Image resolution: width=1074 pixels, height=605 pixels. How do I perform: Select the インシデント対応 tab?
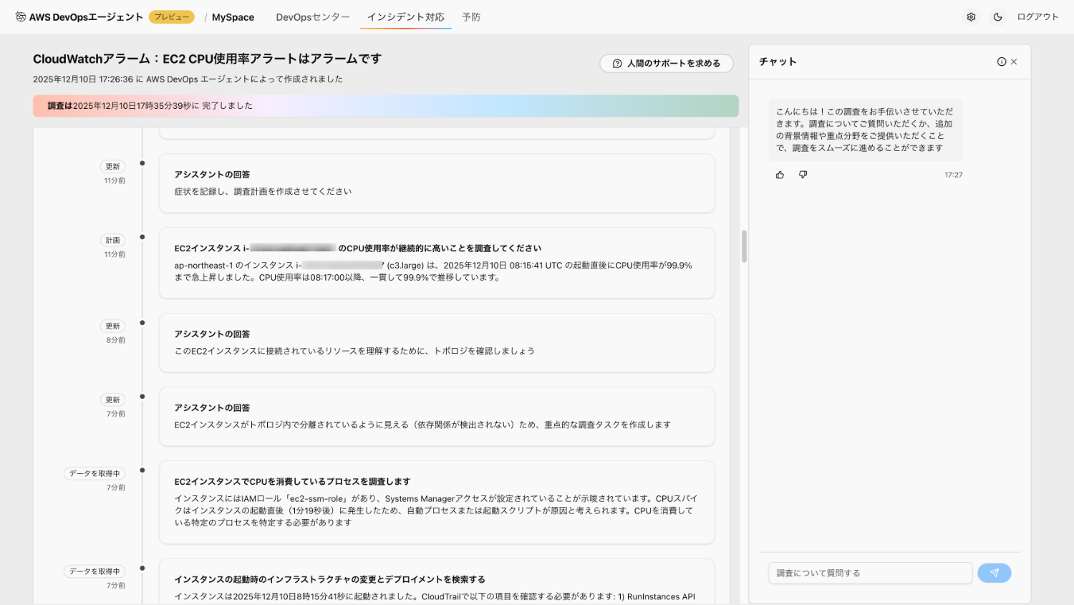[x=405, y=17]
